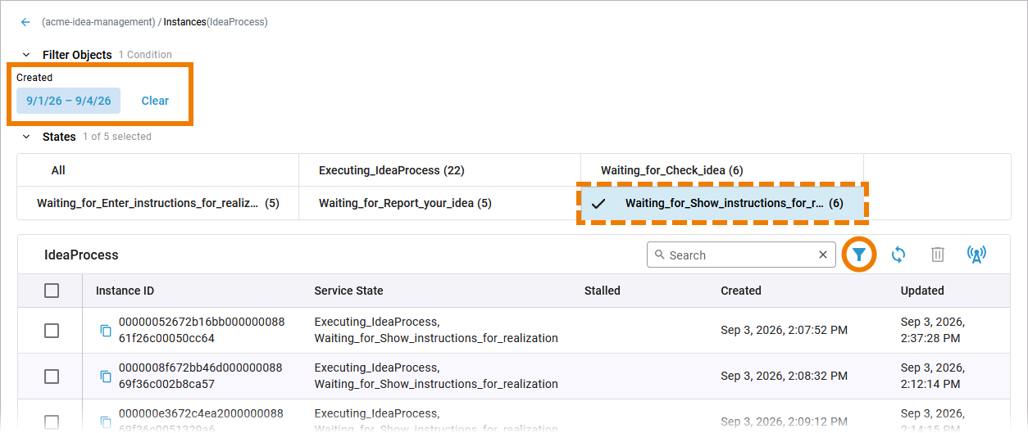Go back using the left arrow icon
The width and height of the screenshot is (1028, 433).
point(25,22)
